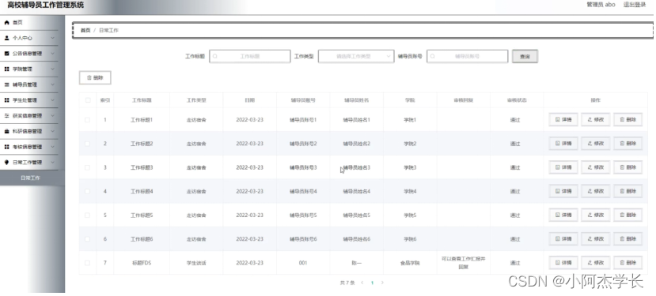Click the 查询 search button
The height and width of the screenshot is (296, 656).
(x=525, y=56)
